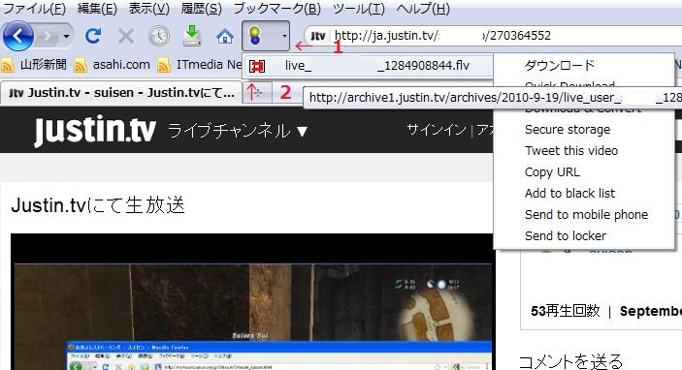Open the ブックマーク(B) menu
Screen dimensions: 682x370
coord(277,9)
